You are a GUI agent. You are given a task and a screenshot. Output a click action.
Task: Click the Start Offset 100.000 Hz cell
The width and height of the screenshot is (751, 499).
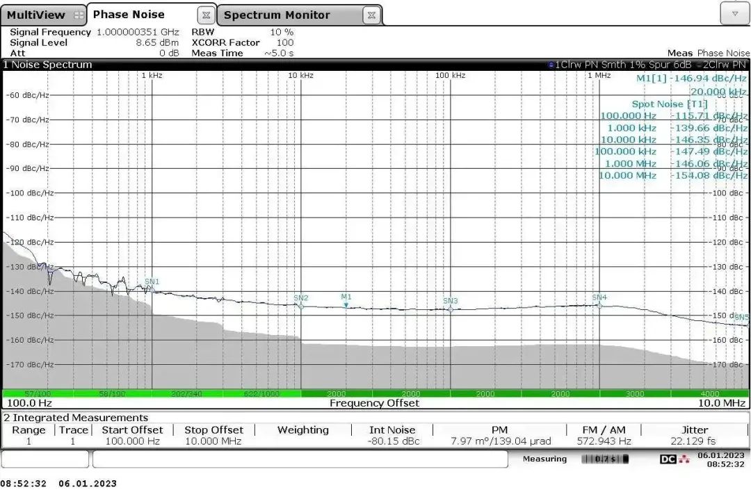point(132,441)
